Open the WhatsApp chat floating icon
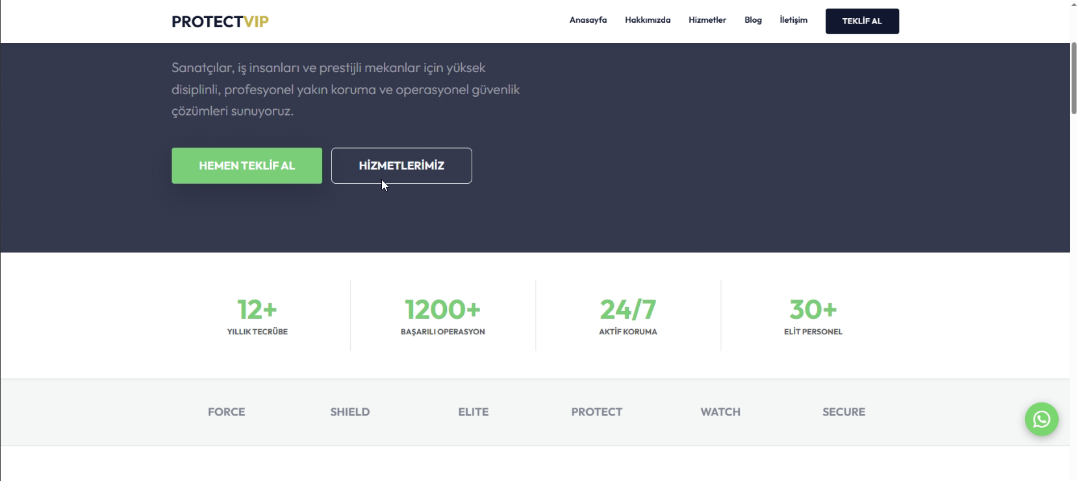 (x=1041, y=419)
